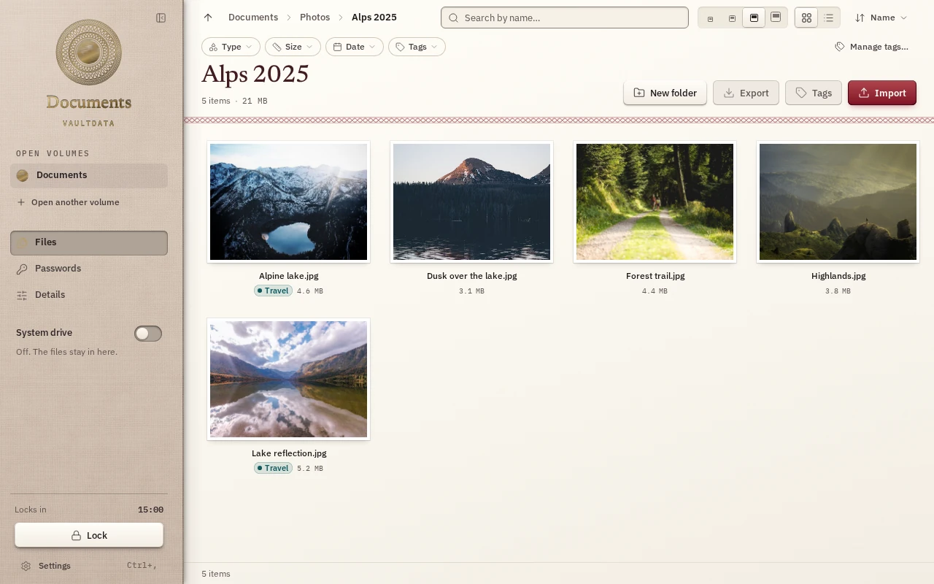Select Documents under Open Volumes

(89, 175)
